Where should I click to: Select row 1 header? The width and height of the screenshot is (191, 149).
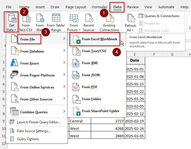point(3,62)
